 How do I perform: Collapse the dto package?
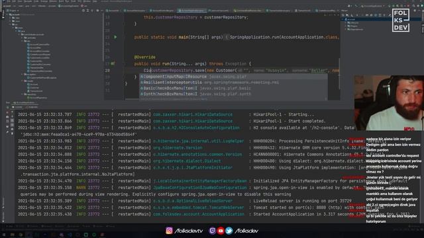[23, 41]
